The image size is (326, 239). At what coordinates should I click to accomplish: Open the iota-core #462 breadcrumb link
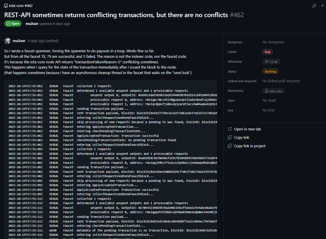coord(21,6)
